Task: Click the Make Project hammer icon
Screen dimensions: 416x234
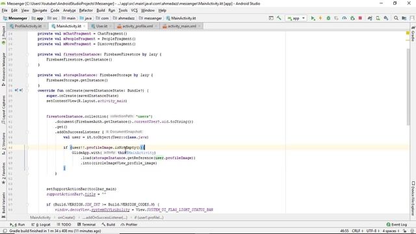Action: click(279, 18)
